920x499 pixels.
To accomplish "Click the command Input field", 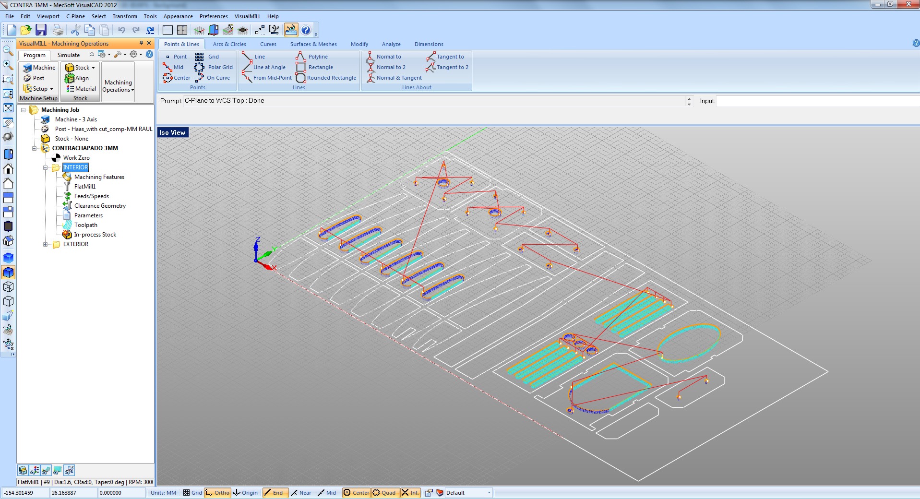I will tap(816, 101).
